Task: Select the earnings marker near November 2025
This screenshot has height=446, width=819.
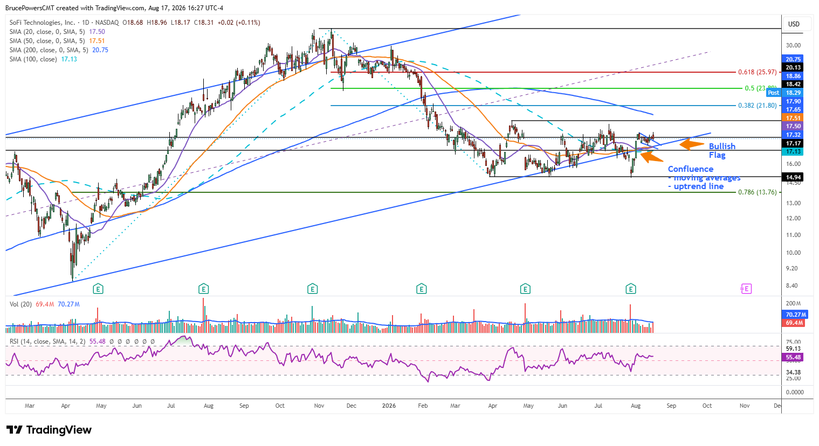Action: [312, 289]
